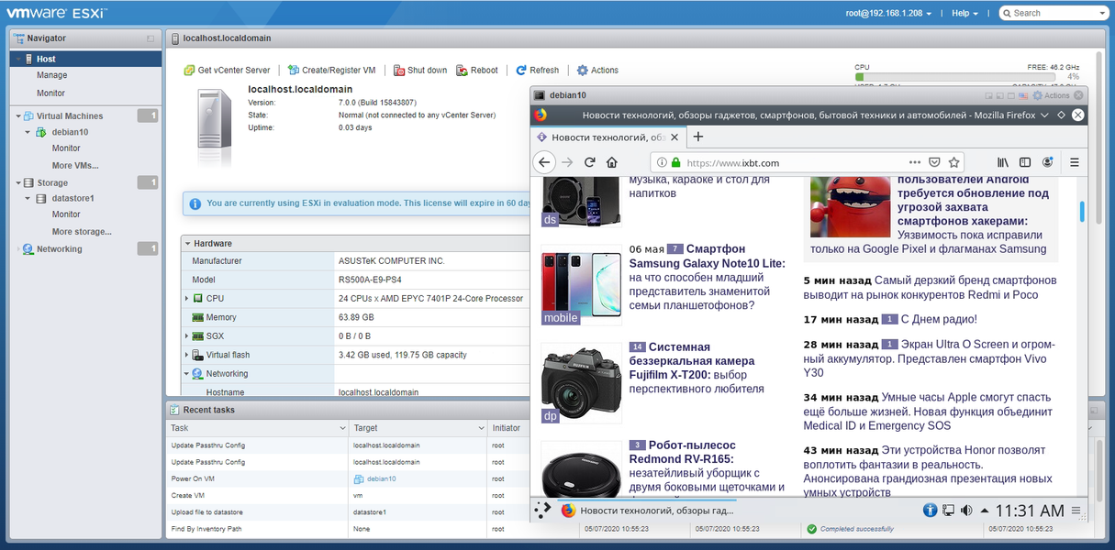Click the datastore1 icon in Navigator
The image size is (1115, 550).
[x=41, y=199]
